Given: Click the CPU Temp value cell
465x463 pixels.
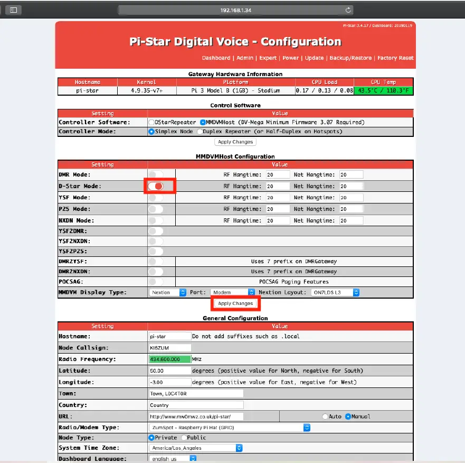Looking at the screenshot, I should click(383, 90).
